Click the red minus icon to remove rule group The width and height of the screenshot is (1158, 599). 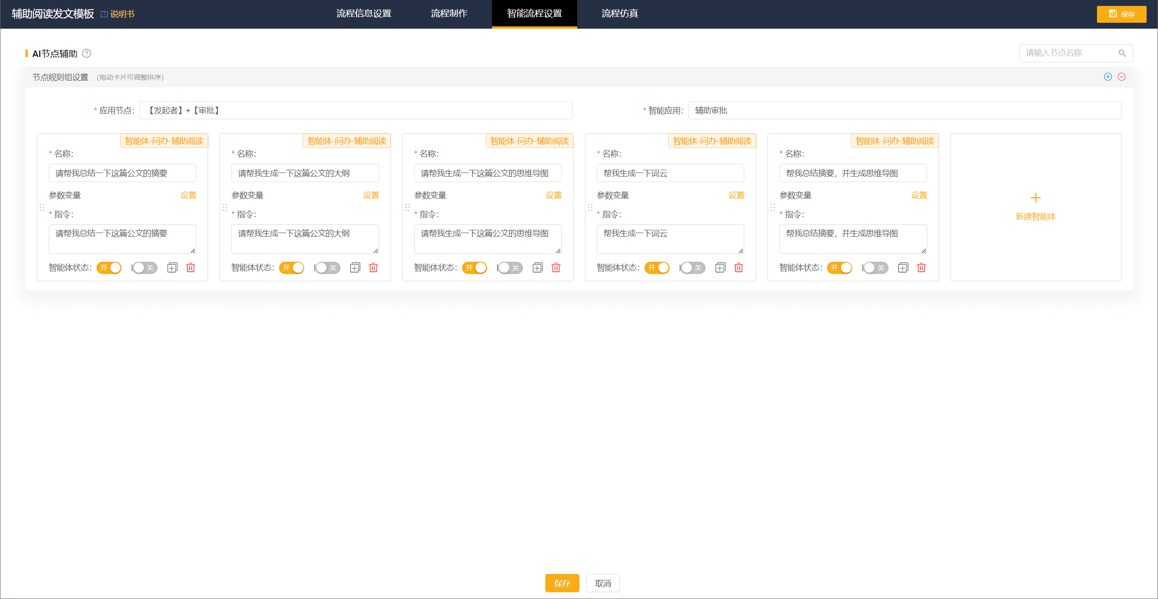click(x=1122, y=77)
